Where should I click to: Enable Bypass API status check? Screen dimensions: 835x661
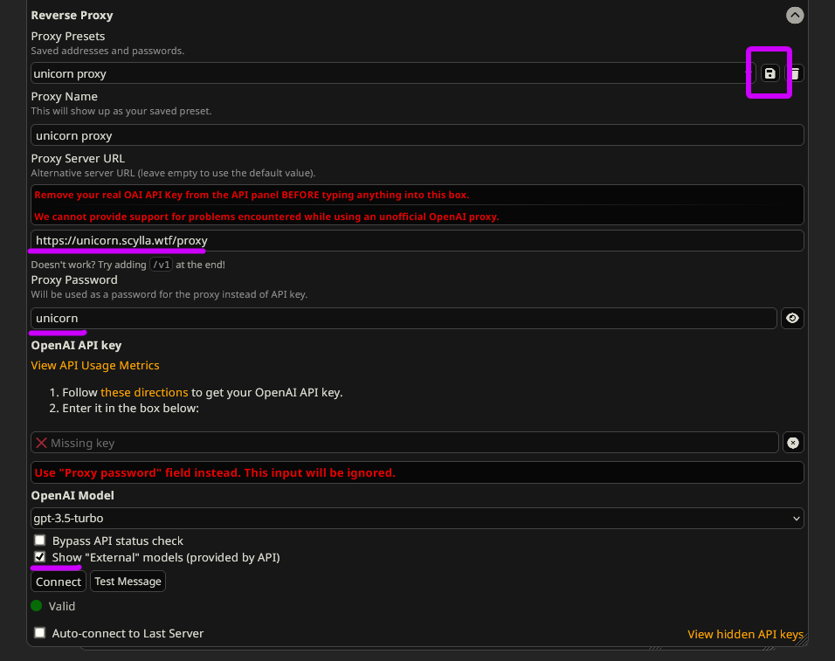point(40,541)
